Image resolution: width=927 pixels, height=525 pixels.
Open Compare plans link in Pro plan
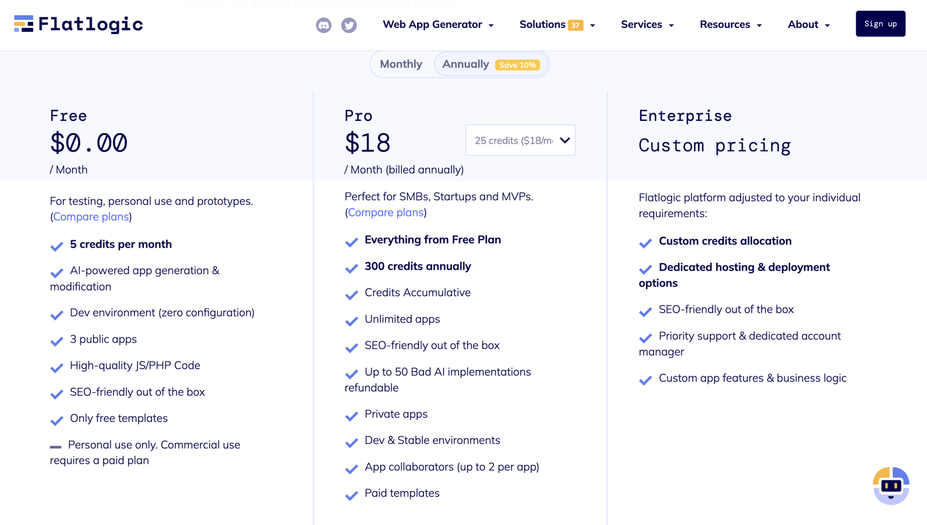point(386,212)
